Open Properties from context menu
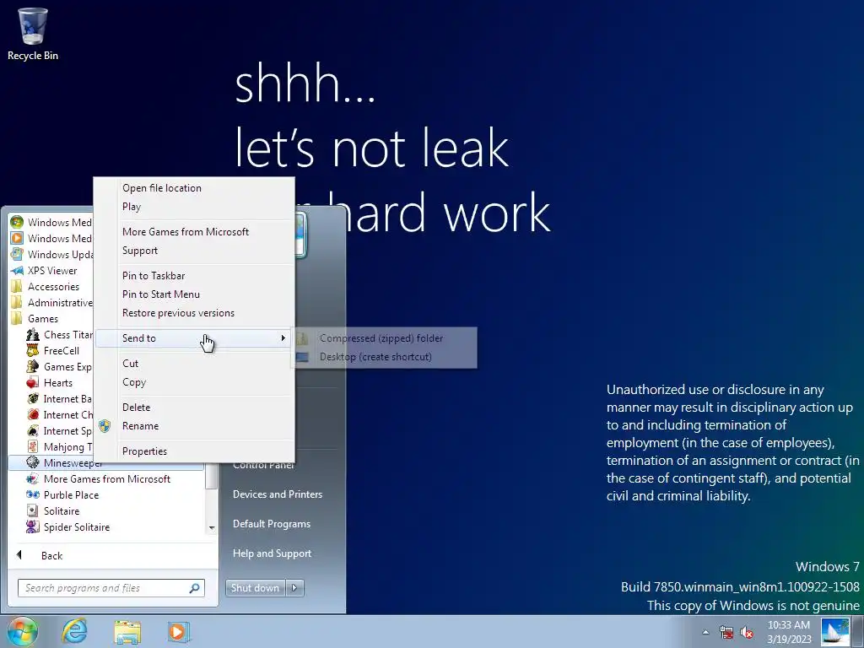The height and width of the screenshot is (648, 864). 144,451
